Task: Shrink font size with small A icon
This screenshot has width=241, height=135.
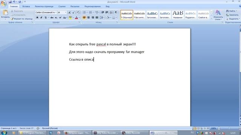Action: 73,12
